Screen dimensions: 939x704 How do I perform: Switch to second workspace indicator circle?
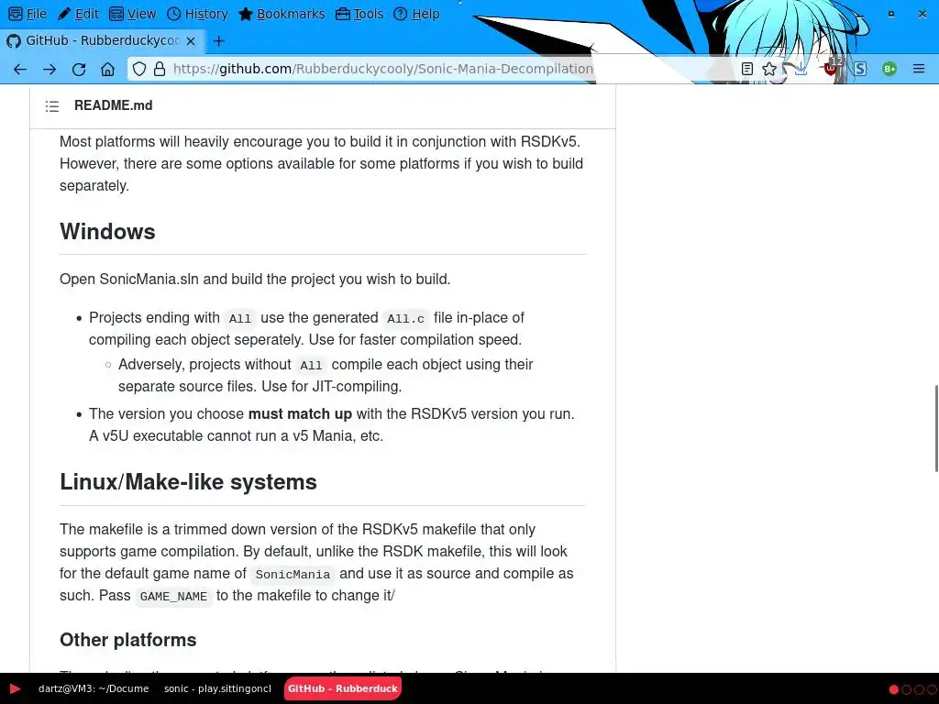pyautogui.click(x=906, y=689)
